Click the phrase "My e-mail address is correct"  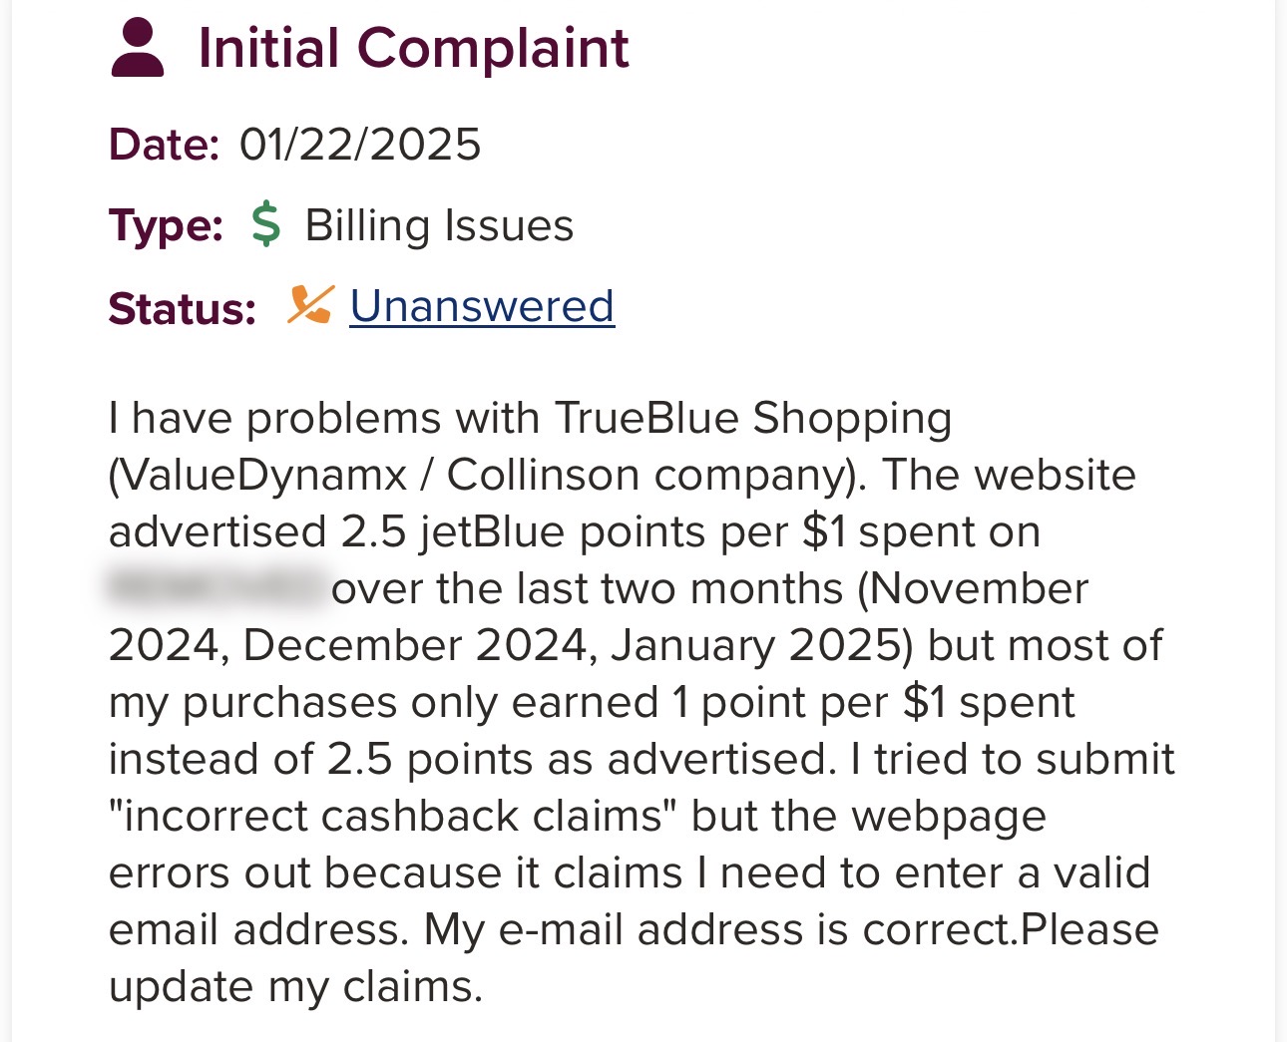tap(718, 929)
